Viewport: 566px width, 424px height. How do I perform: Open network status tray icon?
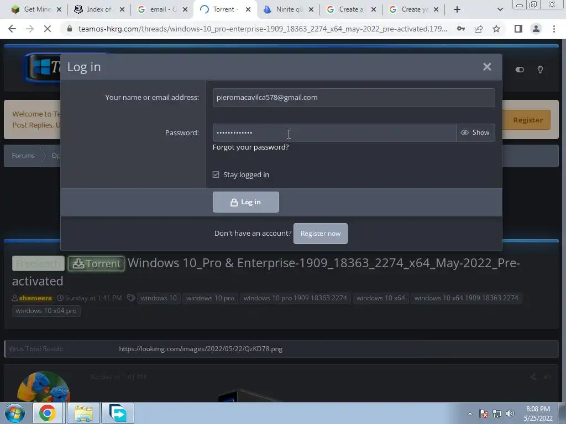(x=497, y=414)
